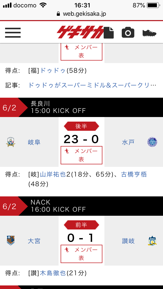Image resolution: width=163 pixels, height=289 pixels.
Task: Tap the Mito team crest
Action: click(x=152, y=142)
